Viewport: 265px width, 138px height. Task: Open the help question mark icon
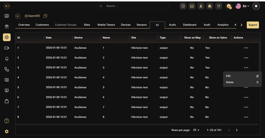(x=7, y=121)
